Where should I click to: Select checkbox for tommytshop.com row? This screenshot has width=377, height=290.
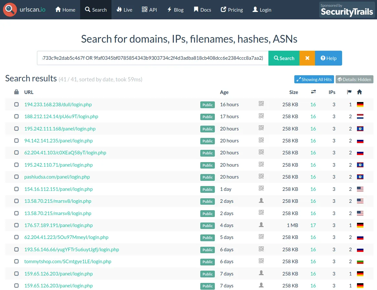[16, 261]
